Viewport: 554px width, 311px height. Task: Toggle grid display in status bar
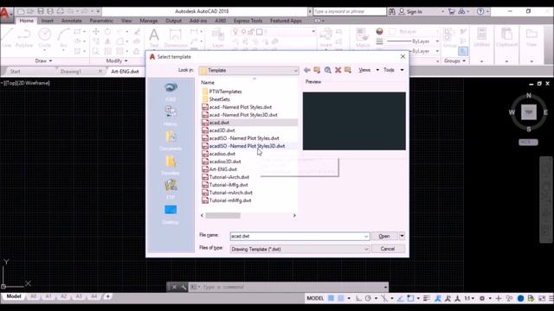[331, 298]
